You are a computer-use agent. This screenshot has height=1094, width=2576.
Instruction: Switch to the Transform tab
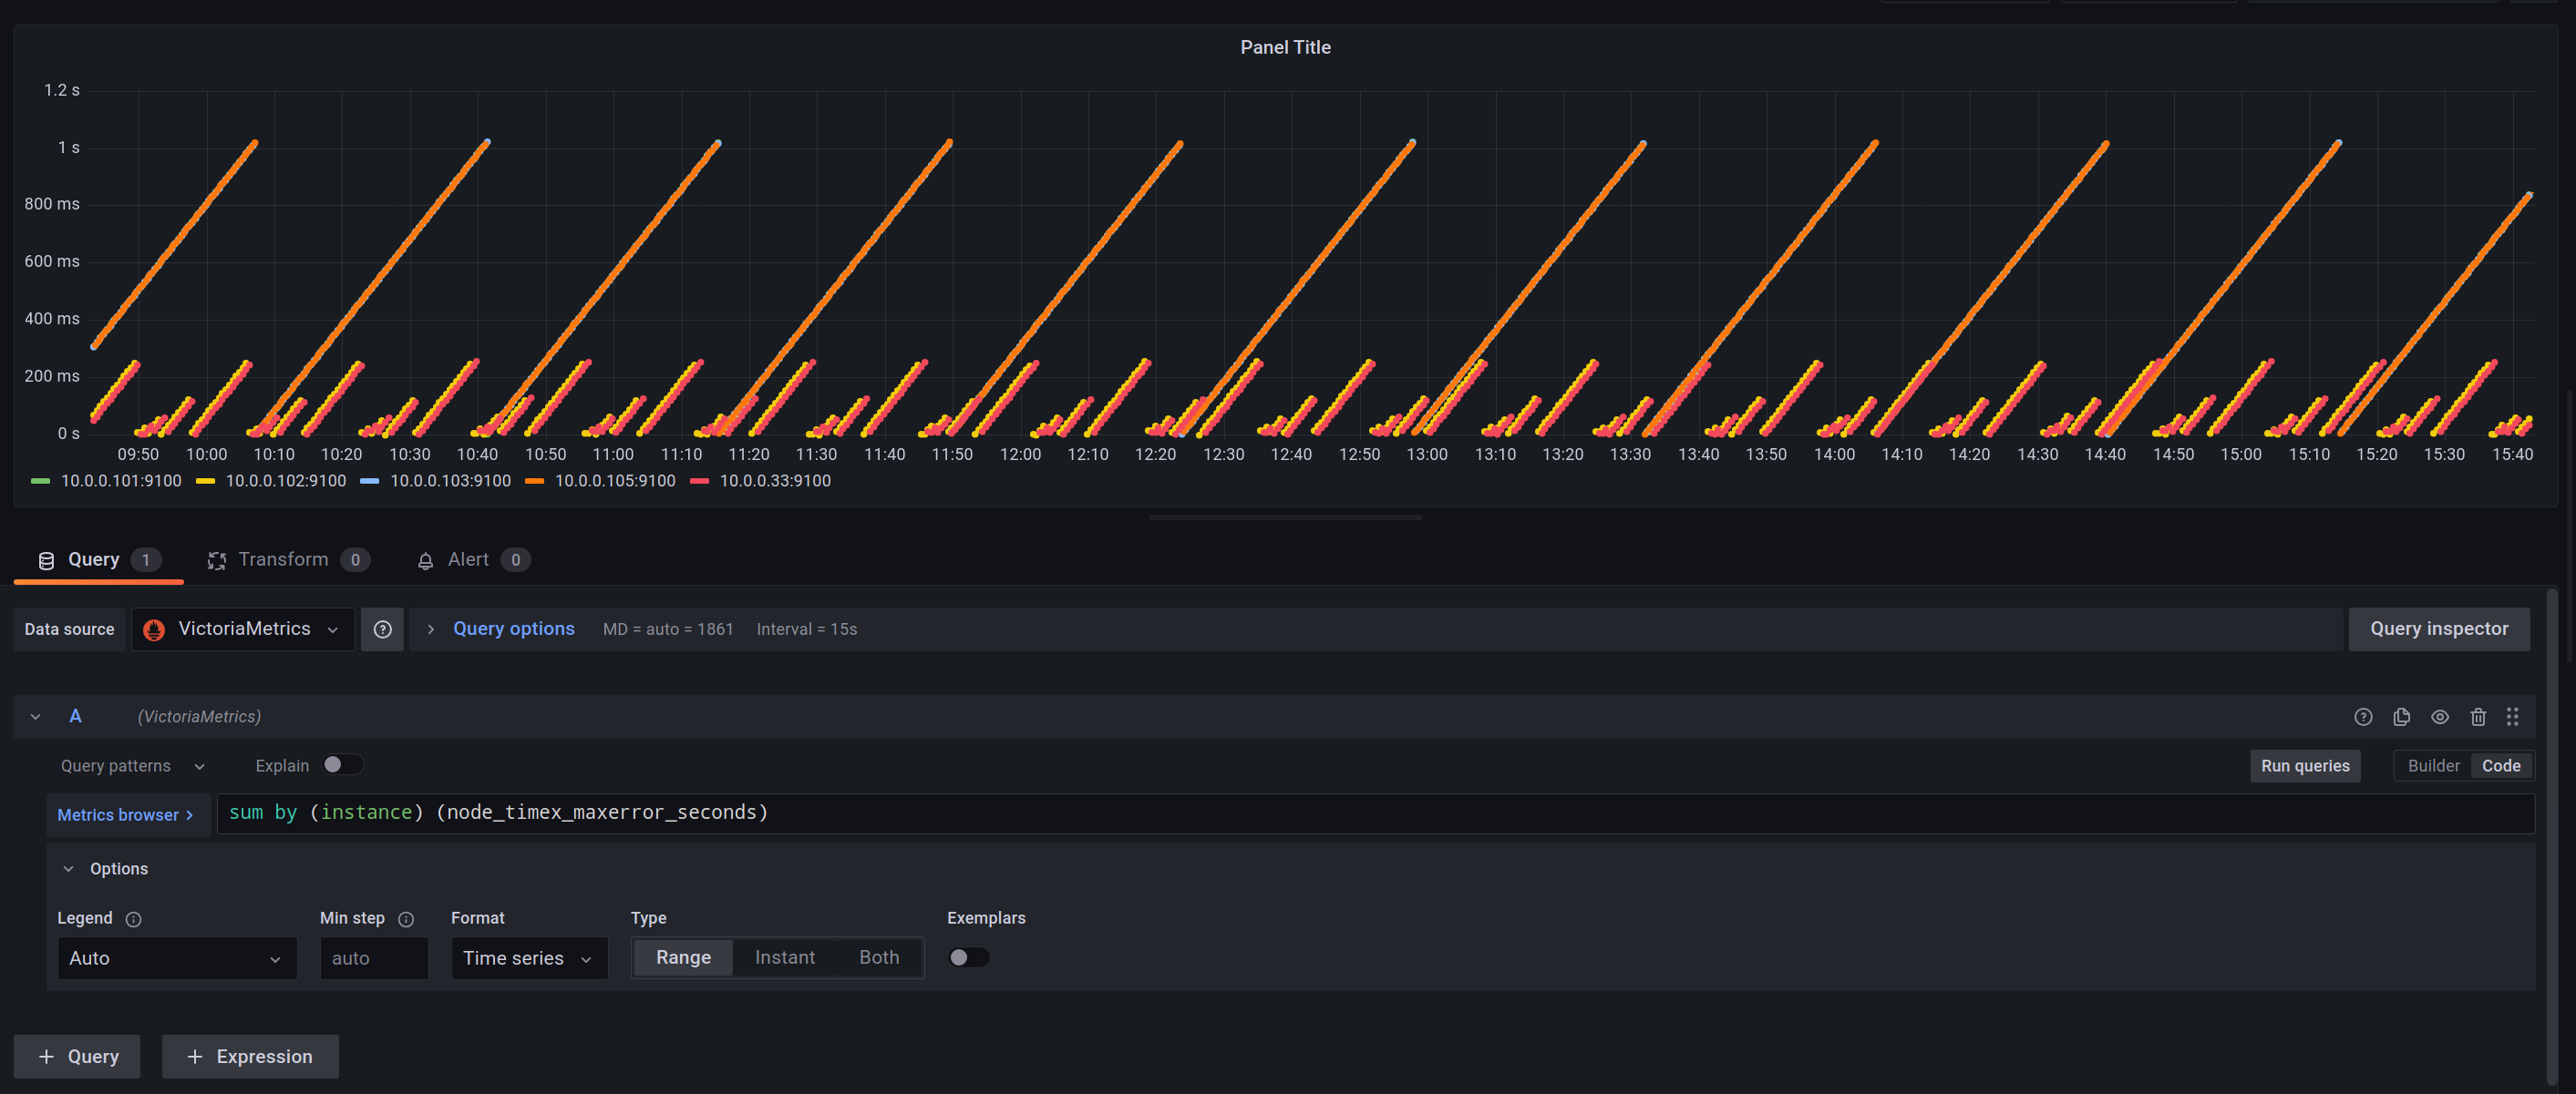pyautogui.click(x=283, y=559)
